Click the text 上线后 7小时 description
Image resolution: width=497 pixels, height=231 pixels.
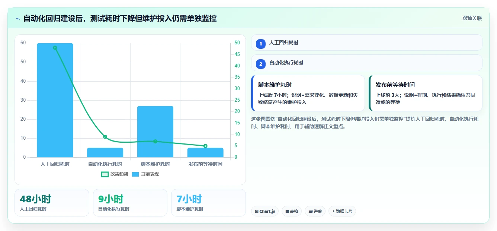click(308, 98)
